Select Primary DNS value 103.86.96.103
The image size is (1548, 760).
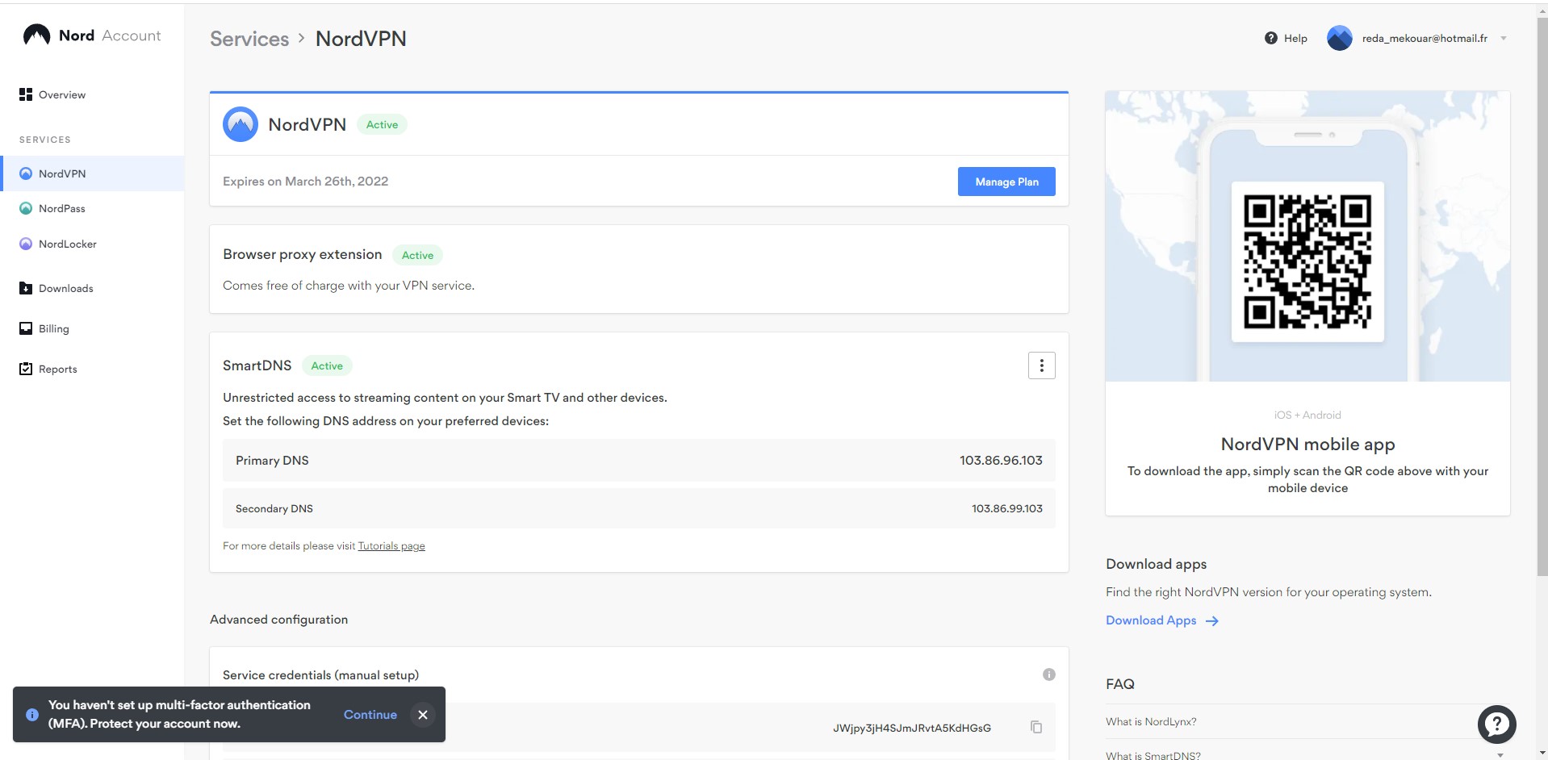click(x=1001, y=461)
